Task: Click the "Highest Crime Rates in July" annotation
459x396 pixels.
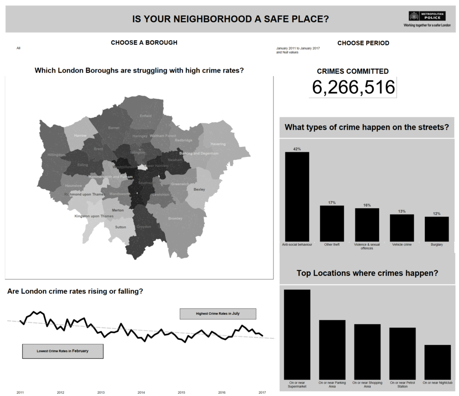Action: click(x=218, y=313)
